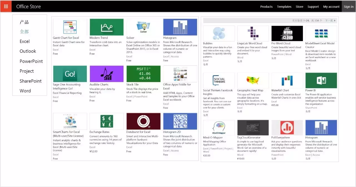The height and width of the screenshot is (187, 356).
Task: Open LinguLab WordCloud icon
Action: [253, 33]
